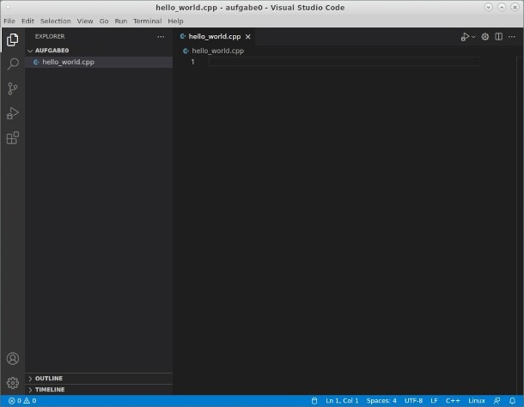
Task: Open the Extensions view
Action: coord(12,137)
